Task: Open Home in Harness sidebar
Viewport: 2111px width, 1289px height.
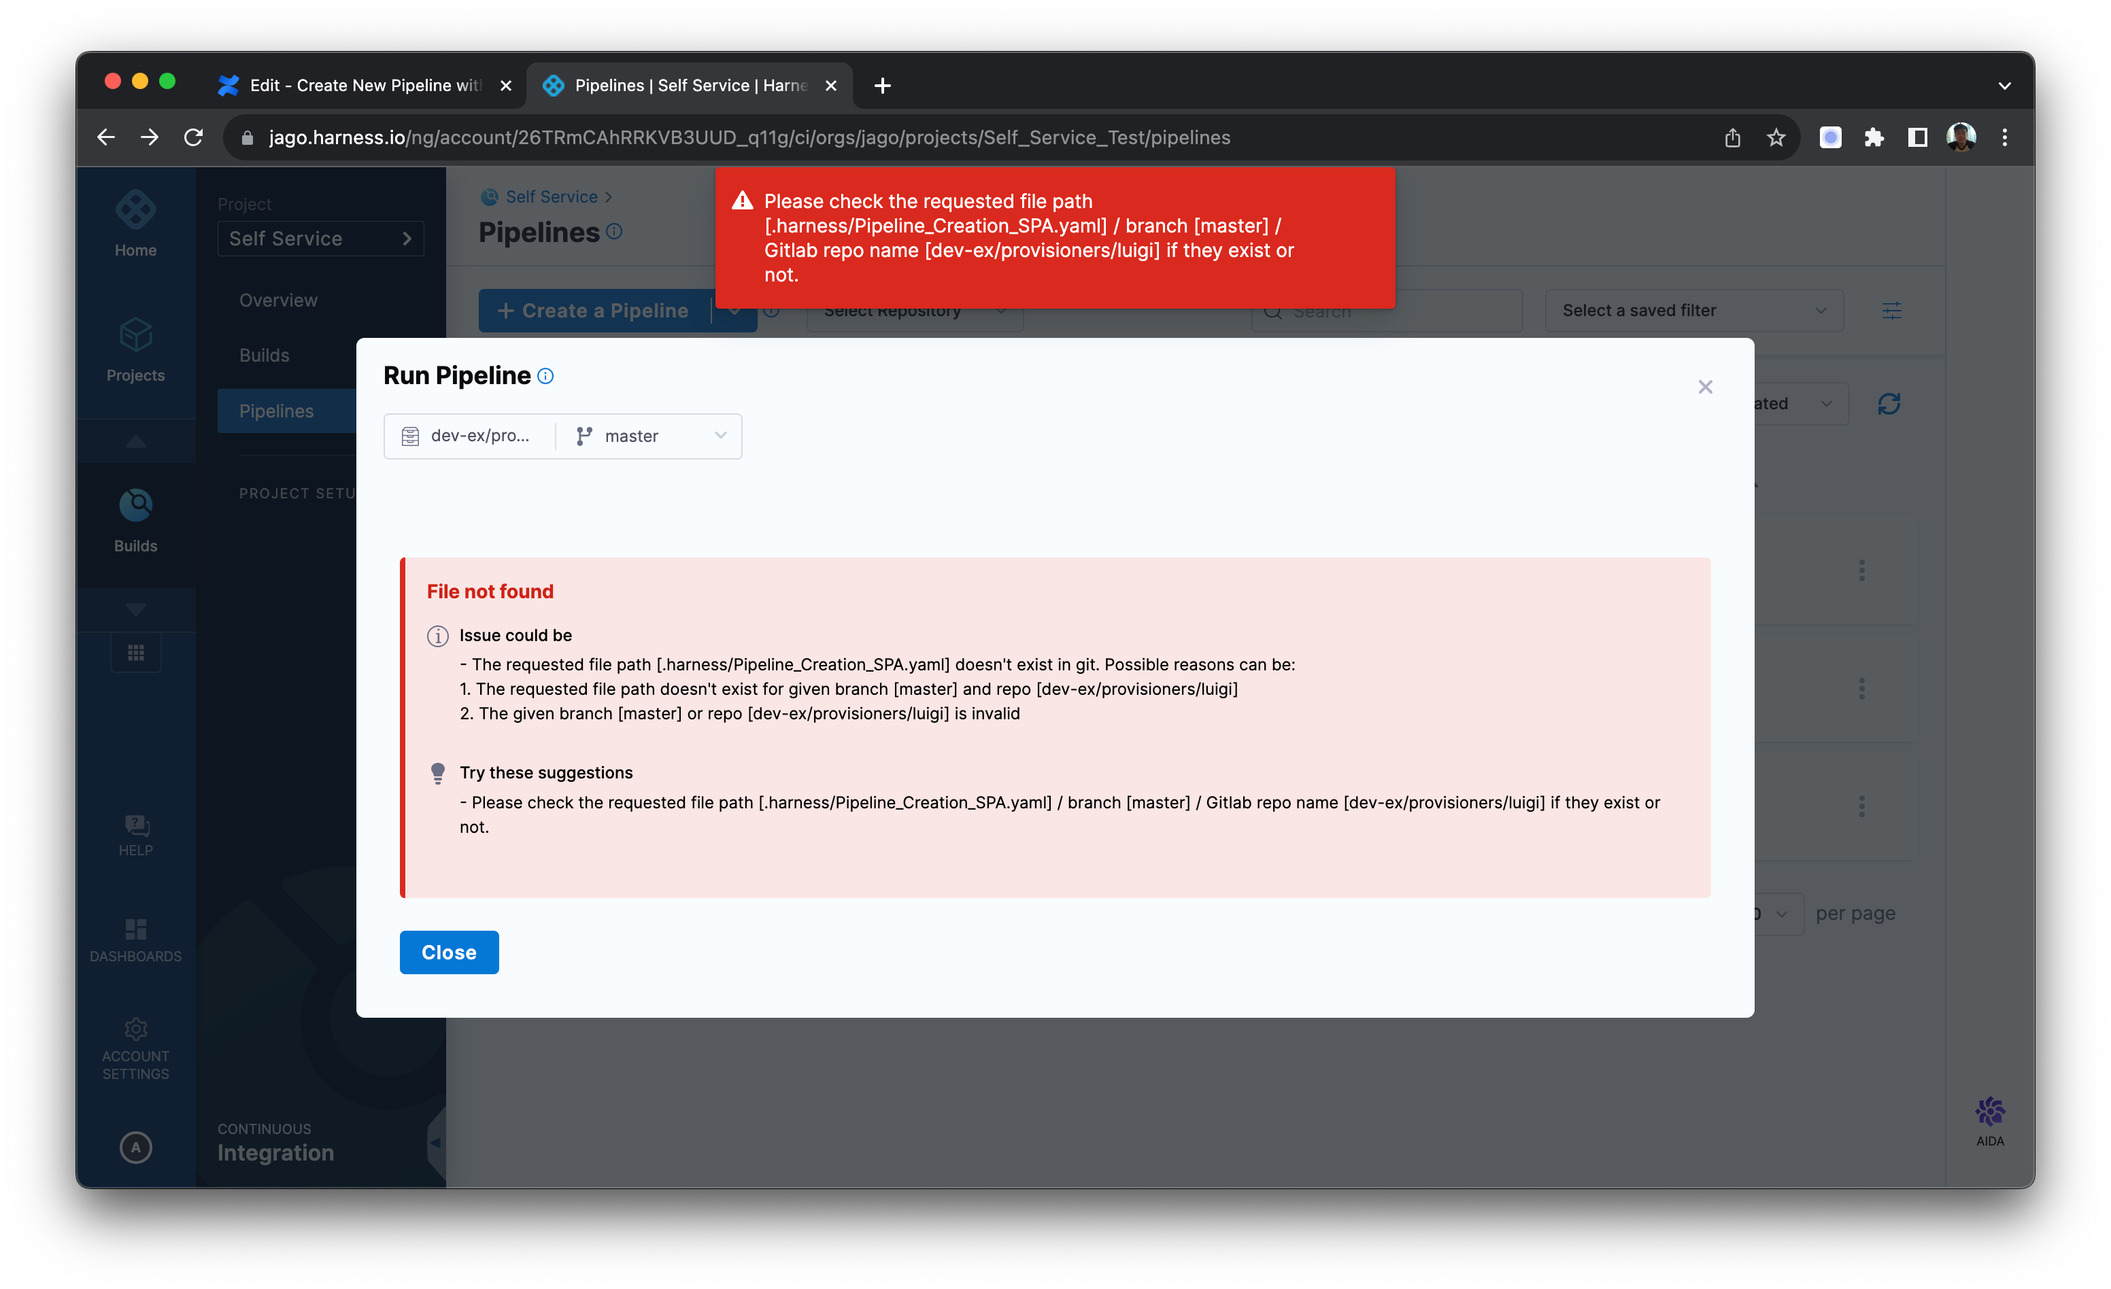Action: point(135,224)
